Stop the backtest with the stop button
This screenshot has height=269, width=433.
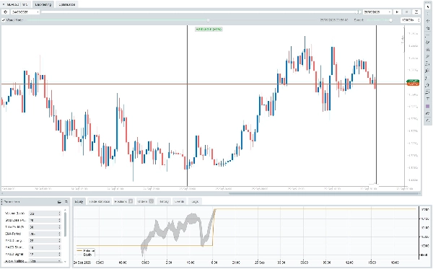406,12
